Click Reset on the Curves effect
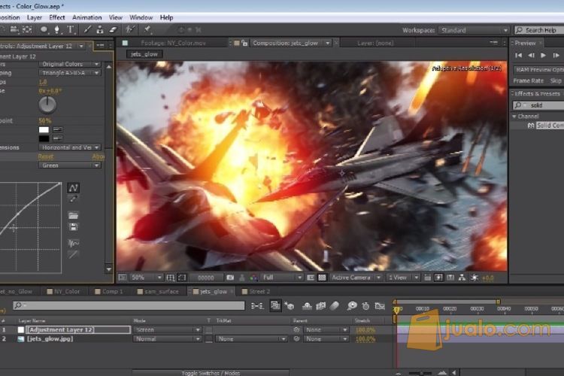The image size is (564, 376). point(45,156)
